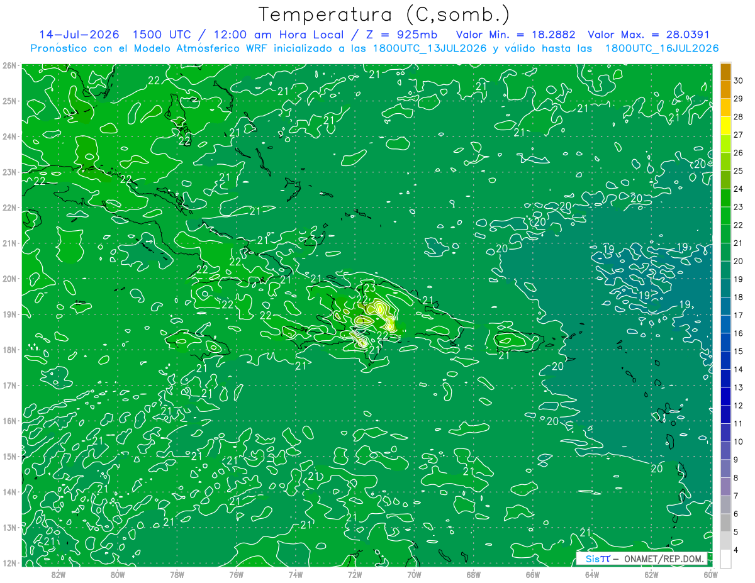Viewport: 755px width, 583px height.
Task: Select the legend swatch between 22 and 23
Action: [x=725, y=216]
